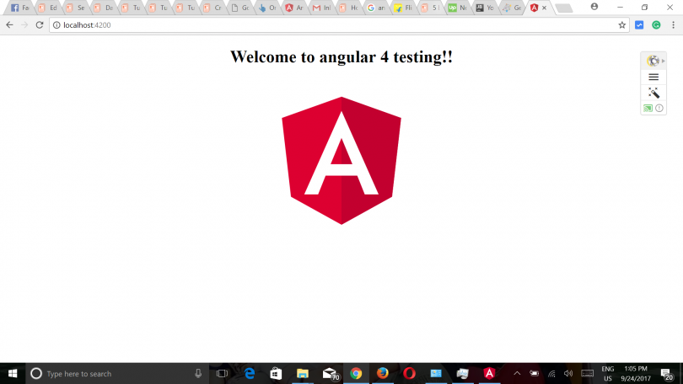The width and height of the screenshot is (683, 384).
Task: Switch to the inactive Angular 'Ar' tab
Action: coord(294,8)
